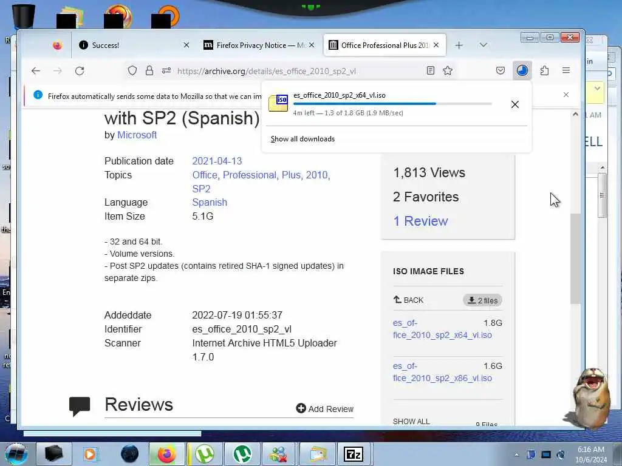Open Firefox from the taskbar
This screenshot has height=466, width=622.
pos(167,454)
